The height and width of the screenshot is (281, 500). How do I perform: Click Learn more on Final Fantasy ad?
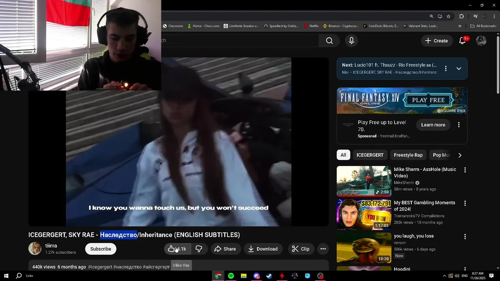(433, 125)
